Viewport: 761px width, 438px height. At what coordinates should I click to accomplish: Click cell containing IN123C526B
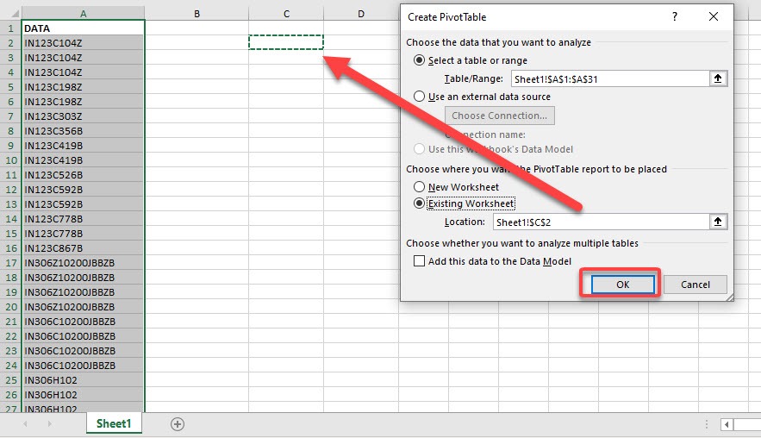(84, 175)
